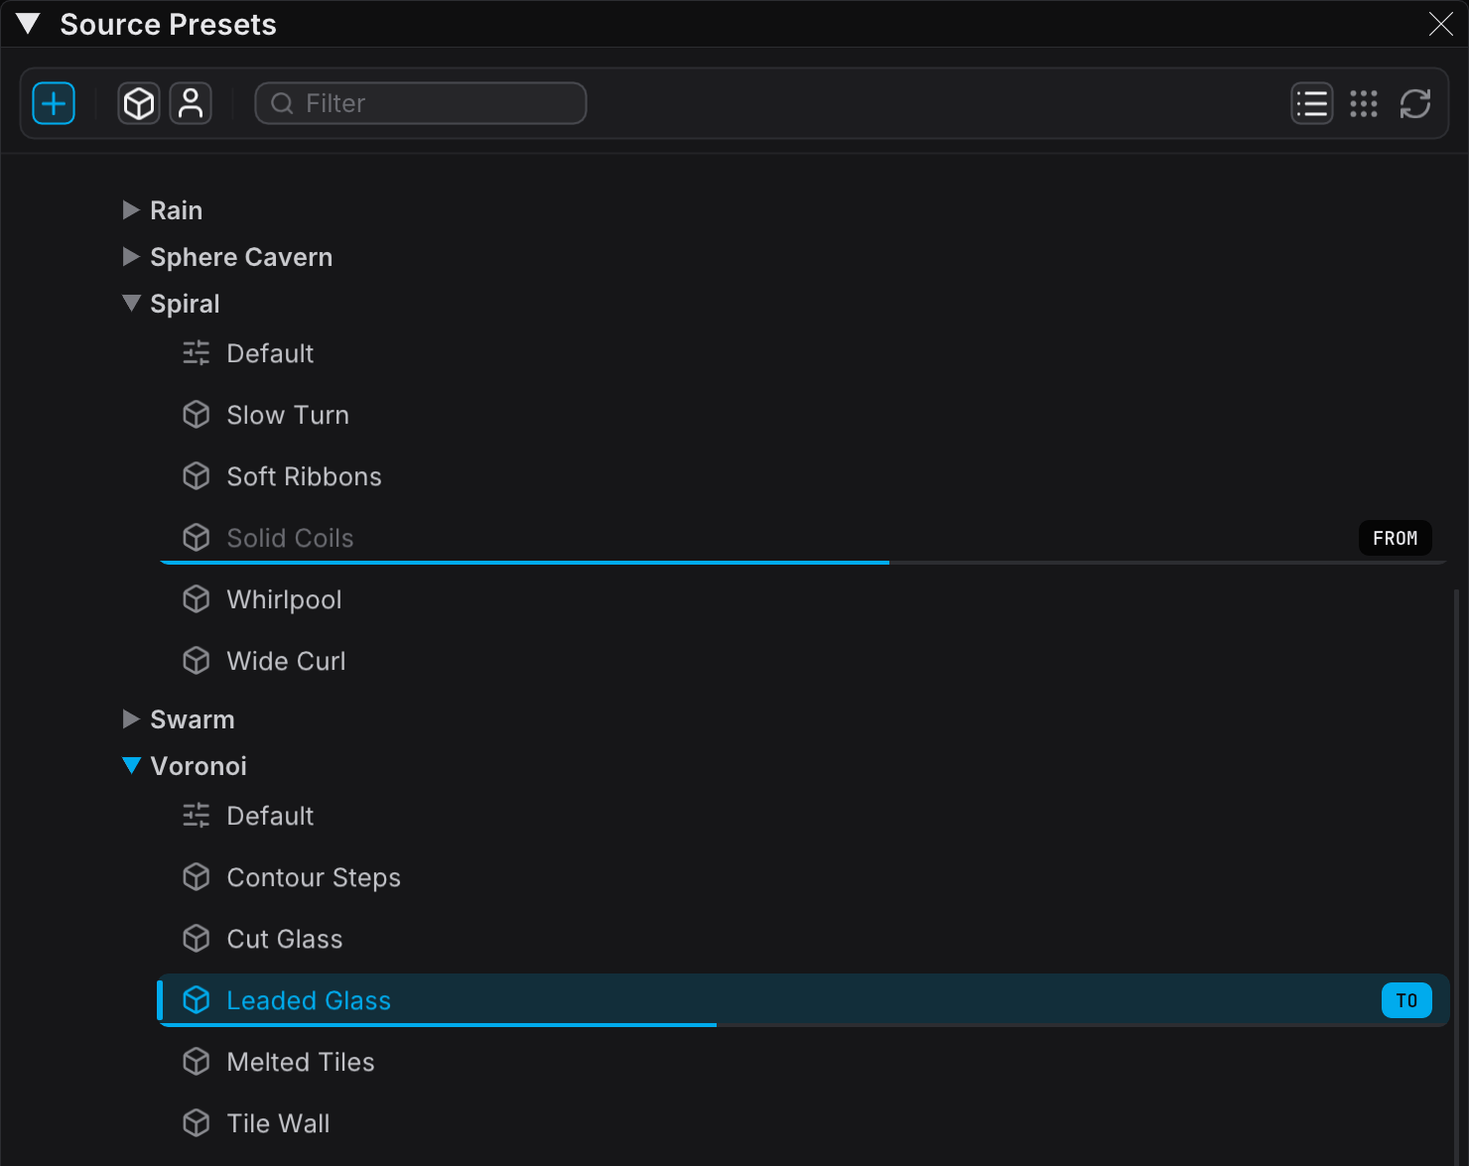Screen dimensions: 1469x1166
Task: Focus the Filter search field
Action: point(421,103)
